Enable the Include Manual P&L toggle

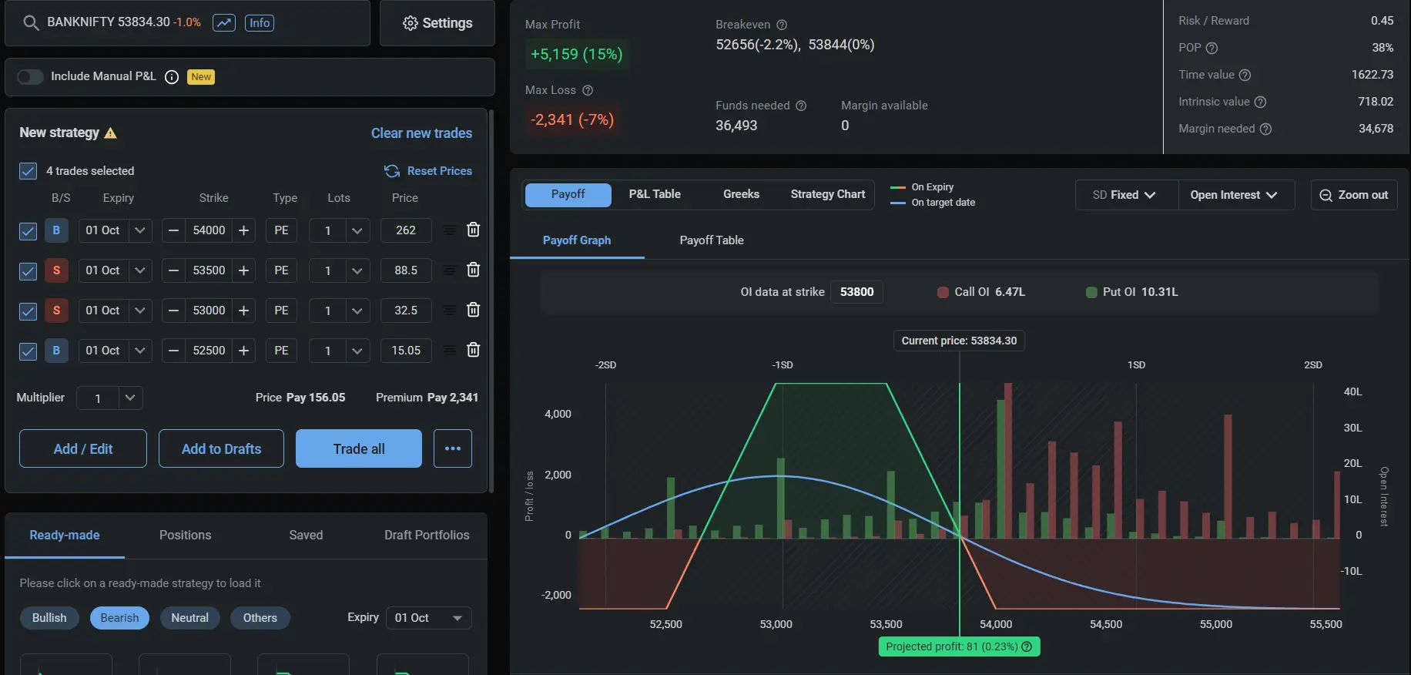pos(31,76)
